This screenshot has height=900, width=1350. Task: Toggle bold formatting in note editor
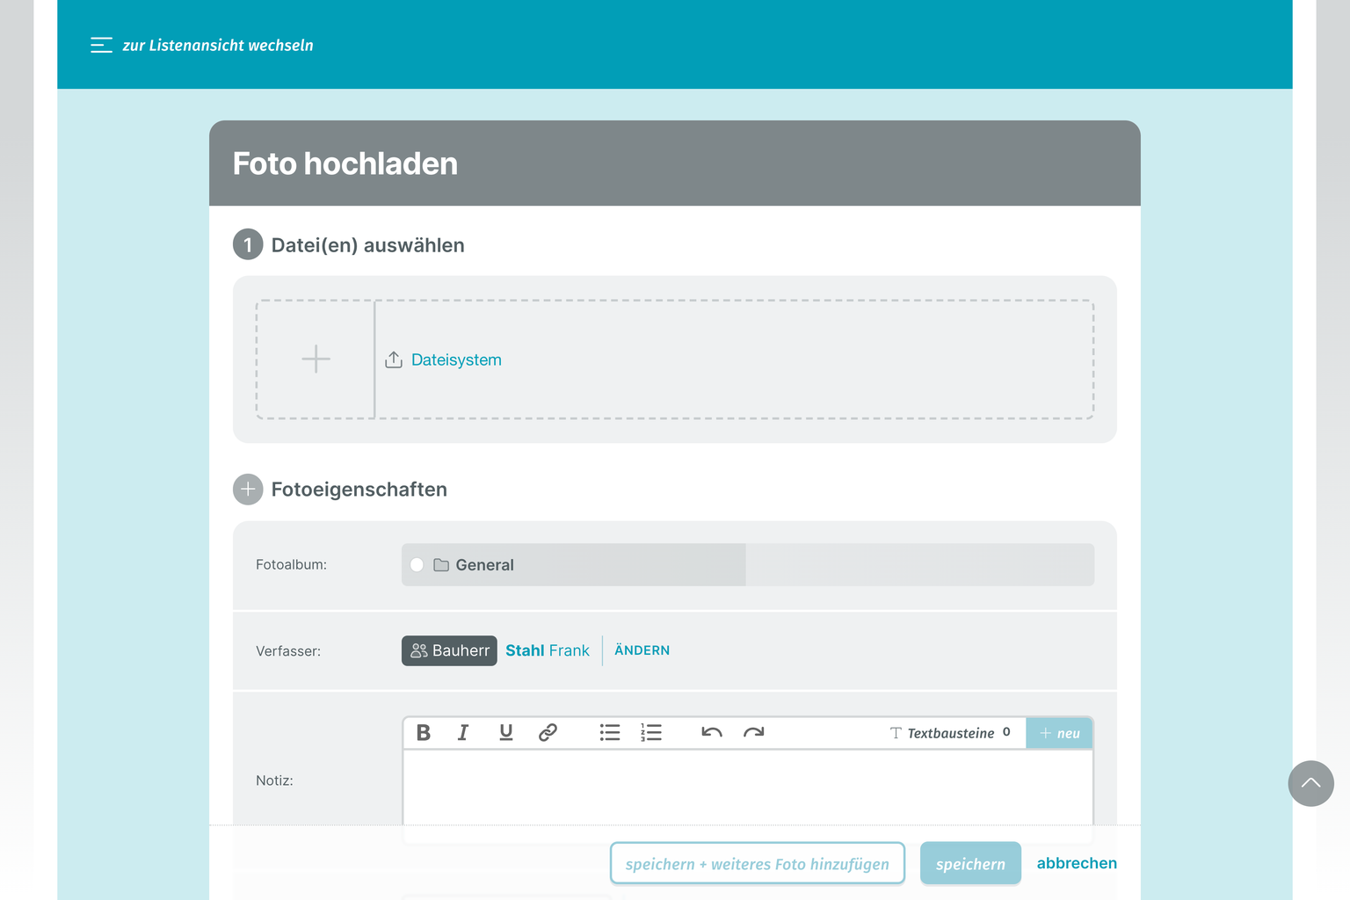[x=424, y=733]
